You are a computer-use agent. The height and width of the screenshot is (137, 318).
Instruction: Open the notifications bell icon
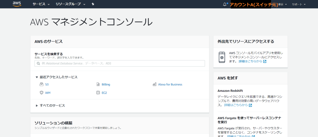click(x=225, y=4)
